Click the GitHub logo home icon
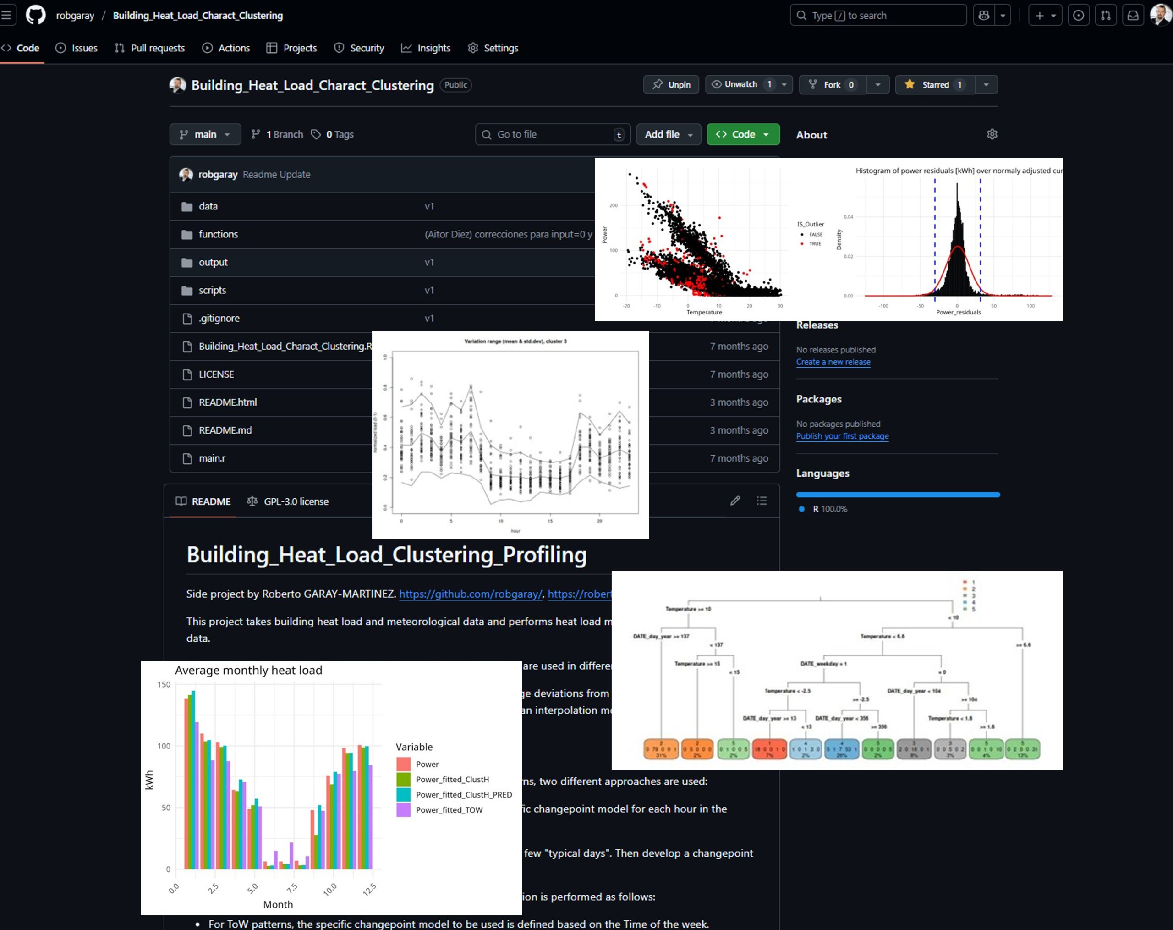The height and width of the screenshot is (930, 1173). tap(36, 15)
